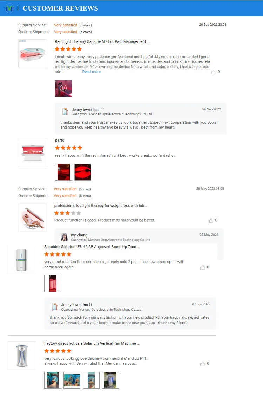The image size is (263, 396).
Task: Expand the review with Read more
Action: click(91, 72)
